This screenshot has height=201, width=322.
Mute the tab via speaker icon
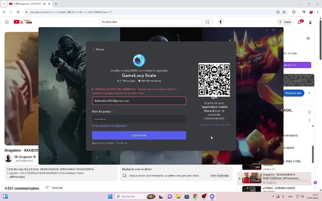[44, 4]
